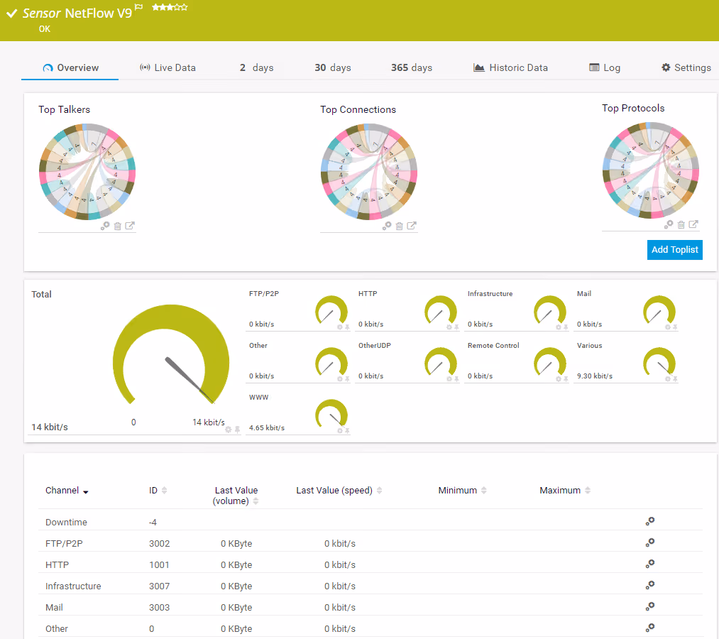
Task: Switch to the Live Data tab
Action: click(168, 67)
